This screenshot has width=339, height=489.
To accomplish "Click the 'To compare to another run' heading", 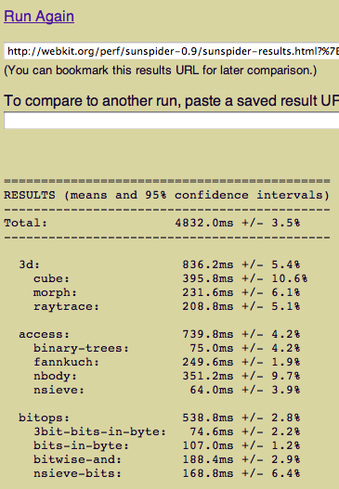I will (x=172, y=101).
